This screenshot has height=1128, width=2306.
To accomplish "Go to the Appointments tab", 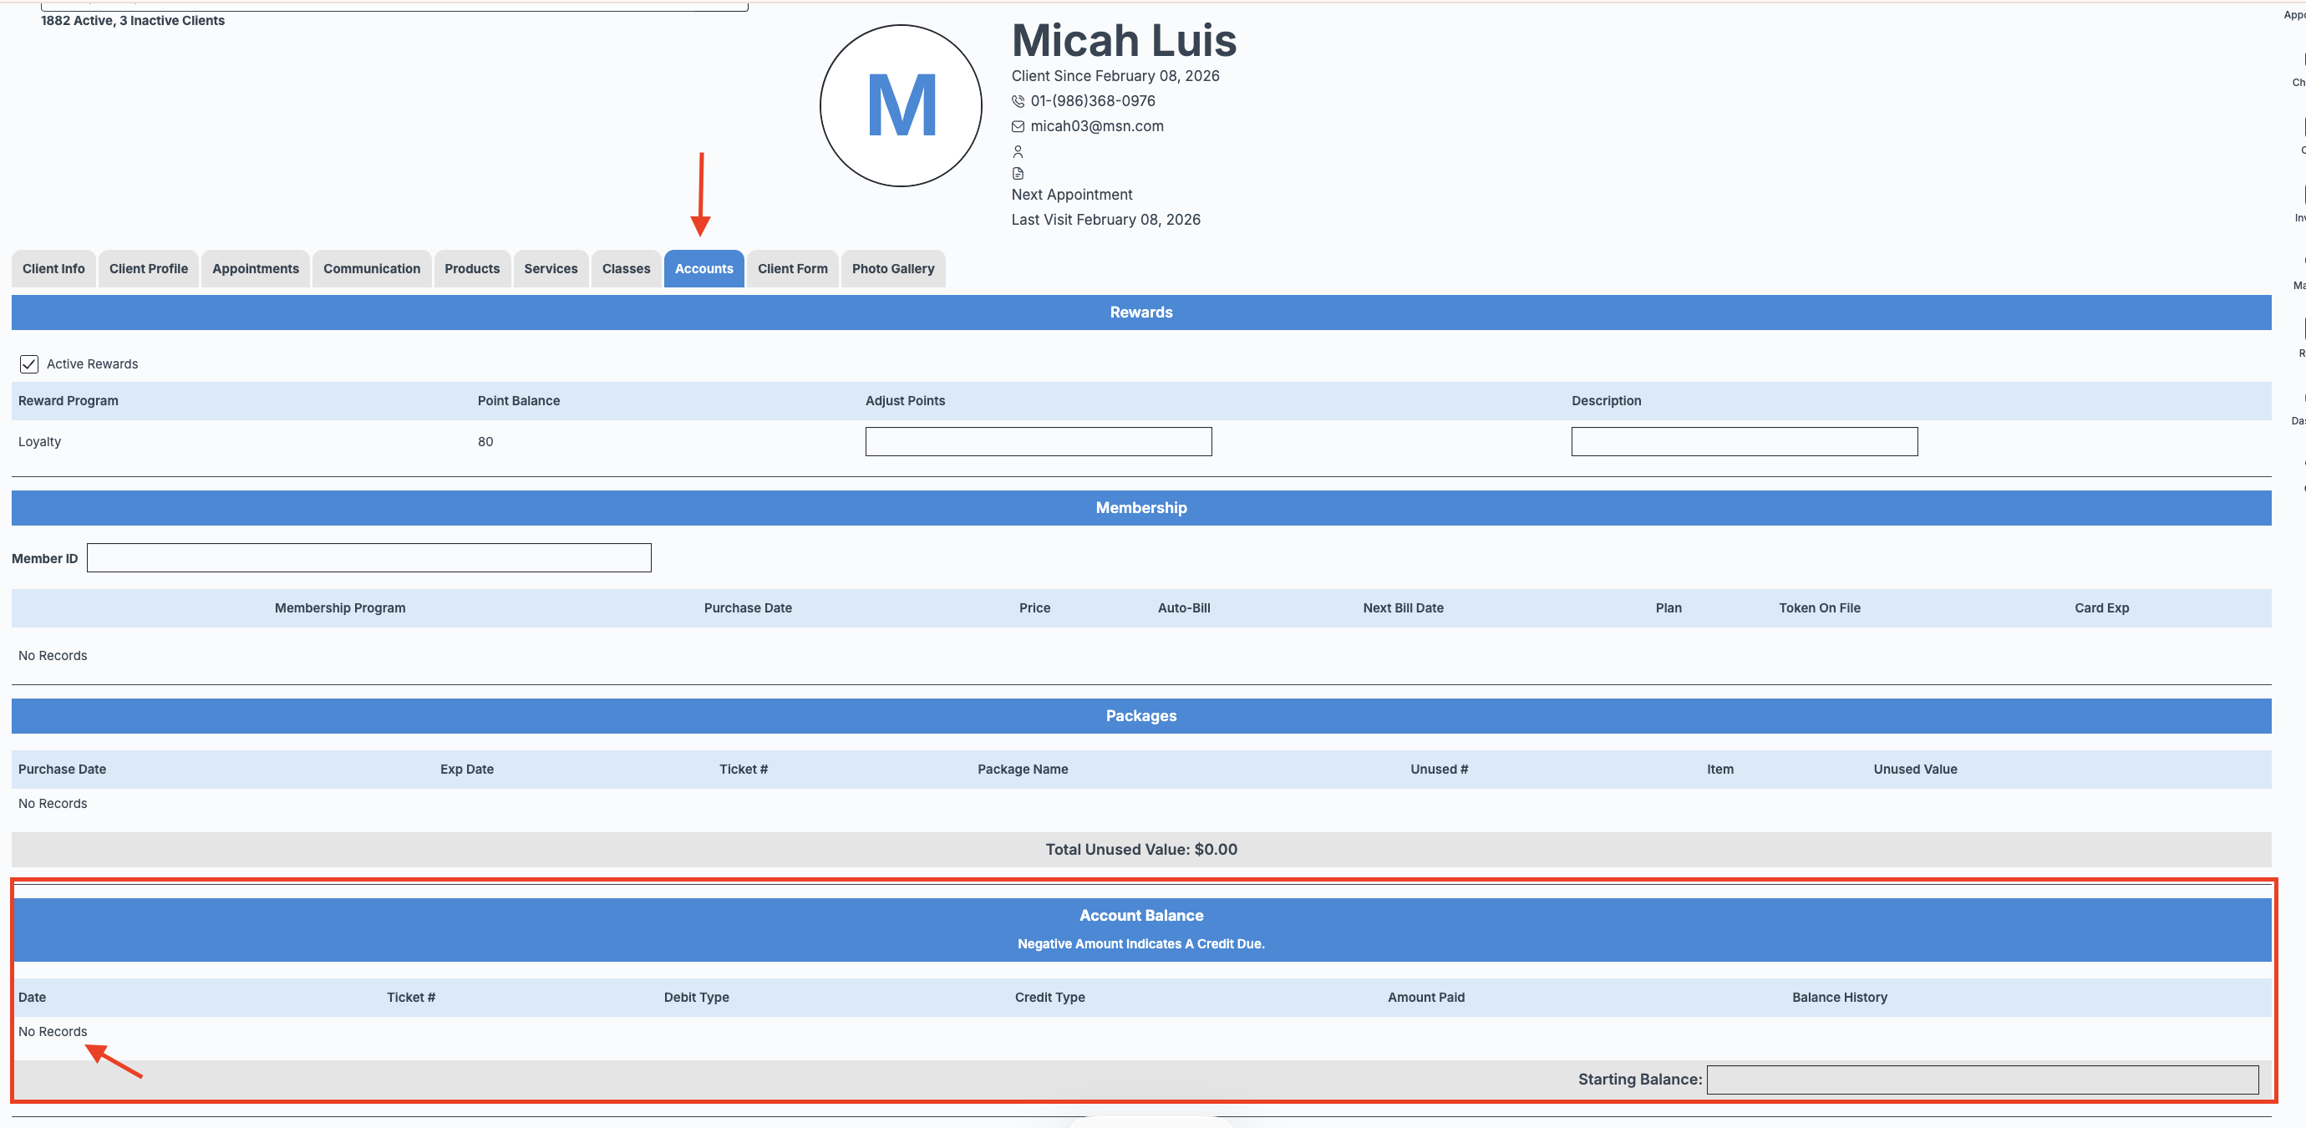I will point(255,268).
